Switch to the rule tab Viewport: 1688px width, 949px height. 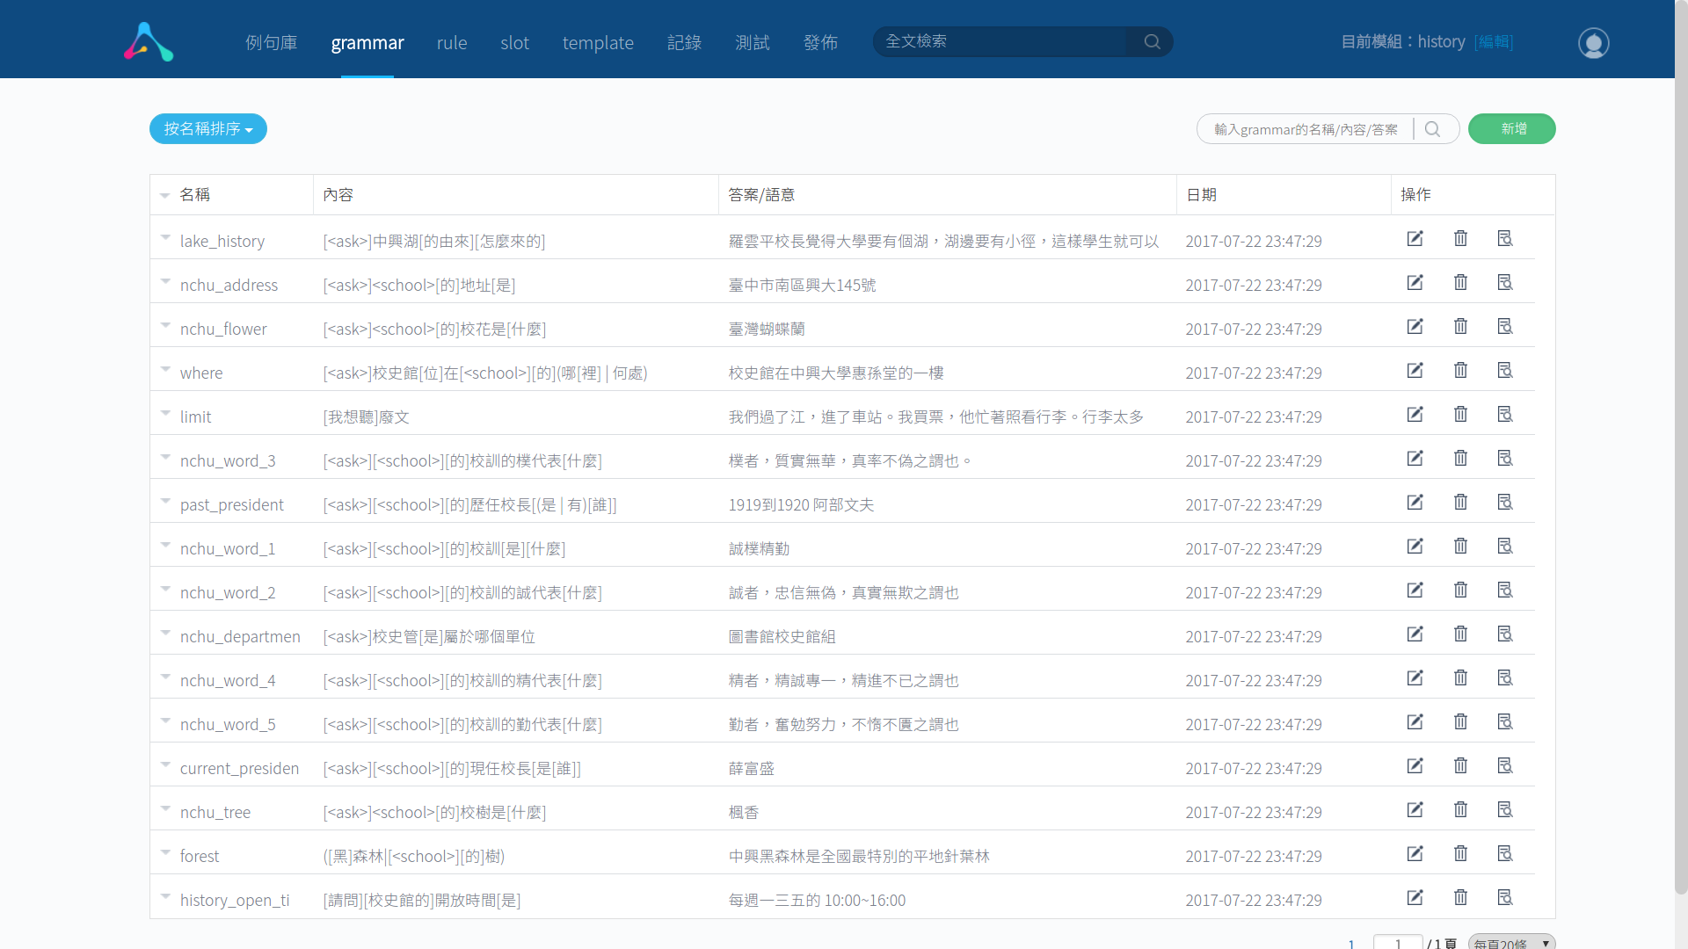pos(452,42)
